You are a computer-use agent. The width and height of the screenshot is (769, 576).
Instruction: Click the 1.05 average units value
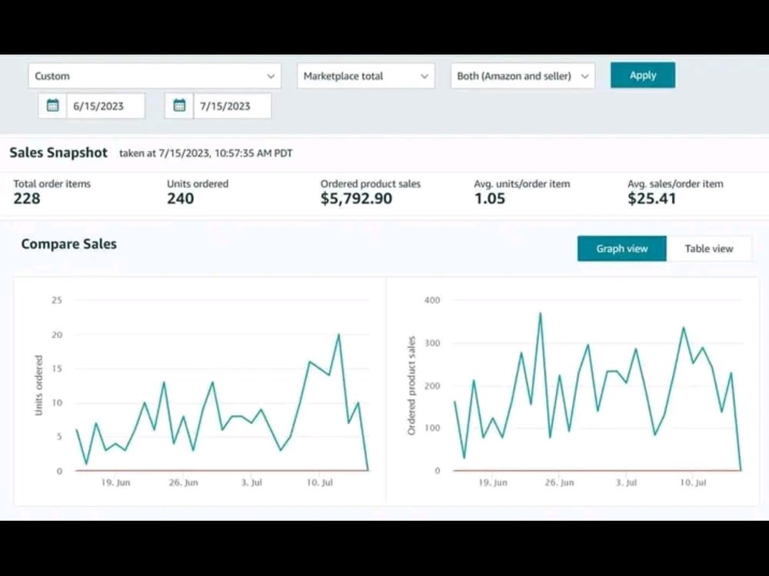coord(489,199)
